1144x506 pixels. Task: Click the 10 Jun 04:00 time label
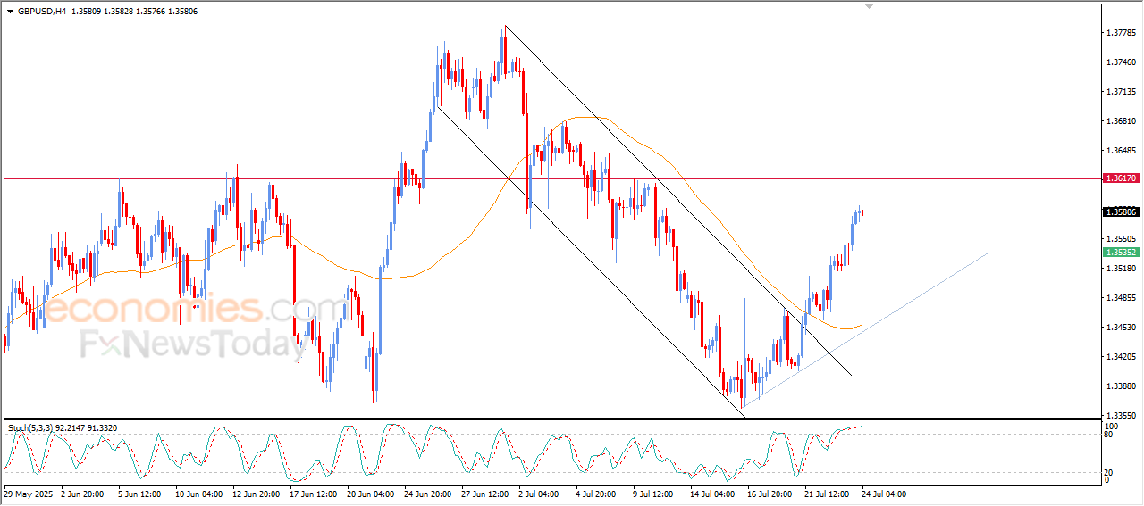200,494
